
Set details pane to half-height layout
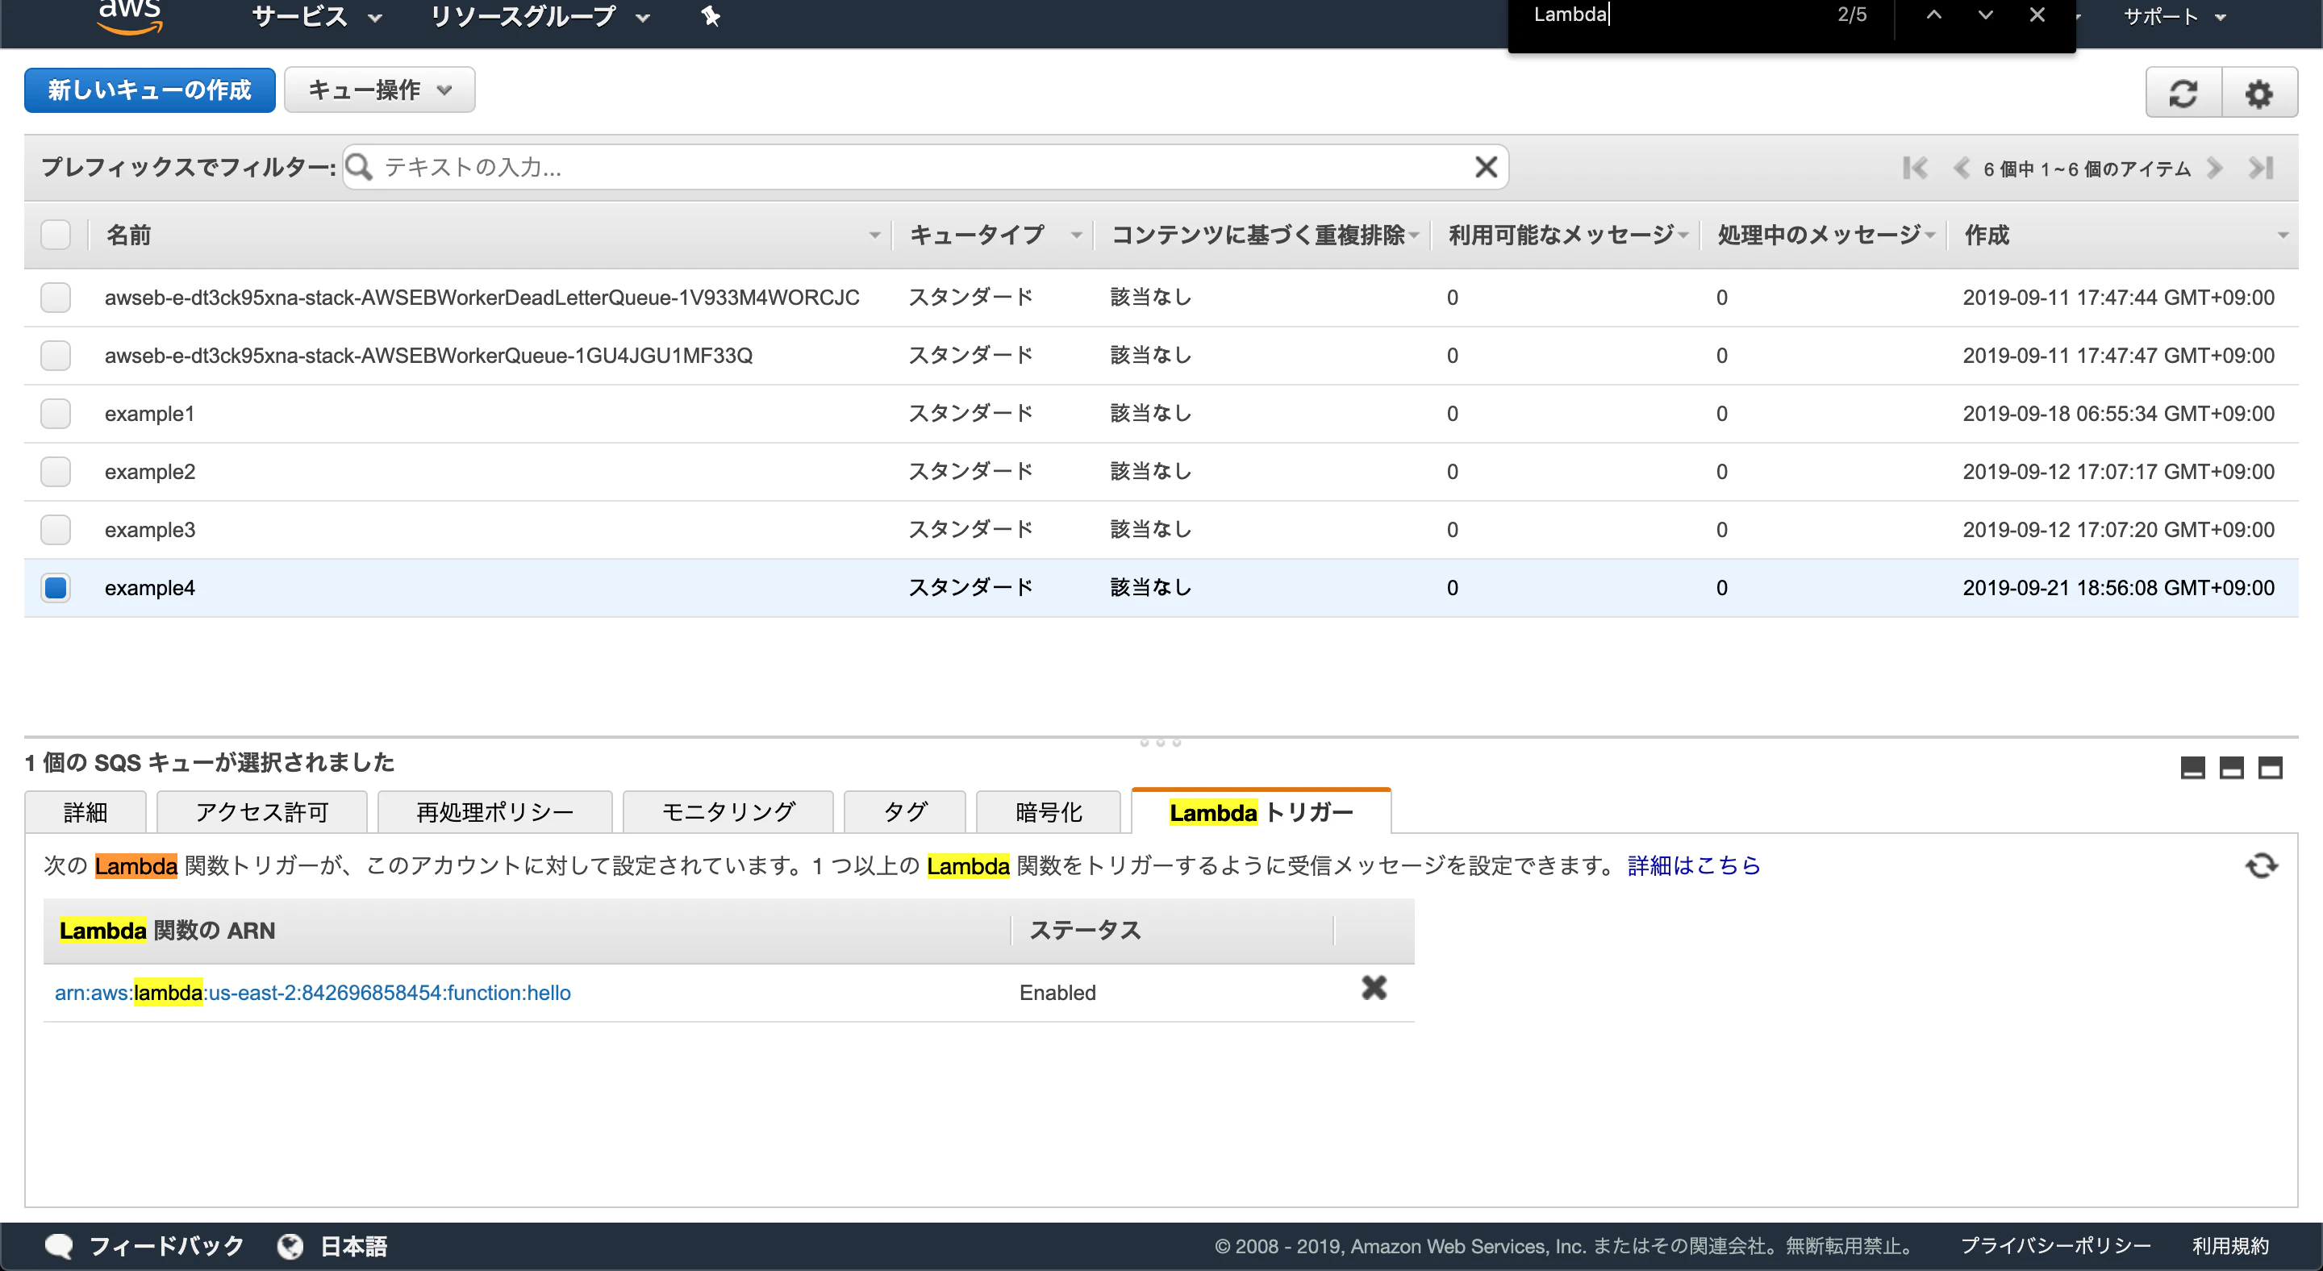[2231, 768]
